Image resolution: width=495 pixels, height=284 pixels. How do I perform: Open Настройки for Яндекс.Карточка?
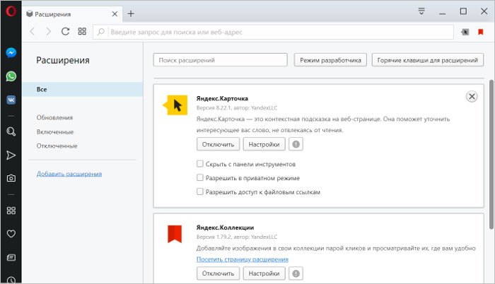tap(264, 144)
